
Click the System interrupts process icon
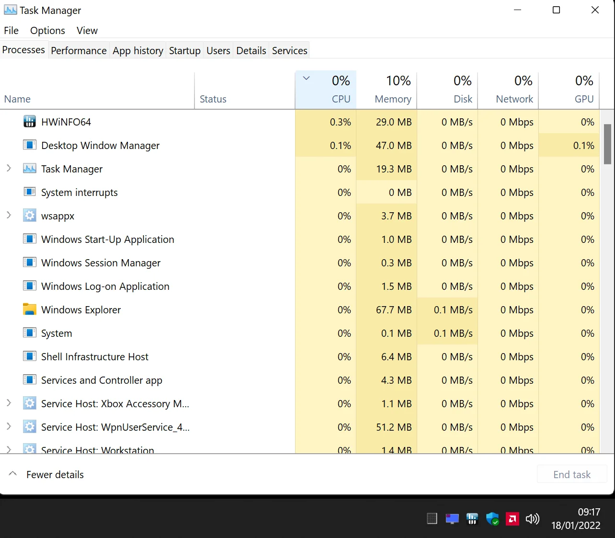click(30, 192)
